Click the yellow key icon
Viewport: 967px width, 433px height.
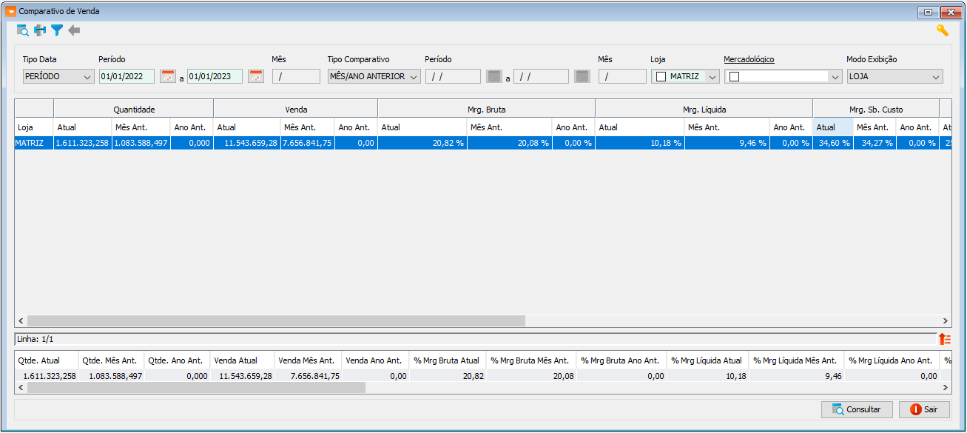[x=942, y=30]
